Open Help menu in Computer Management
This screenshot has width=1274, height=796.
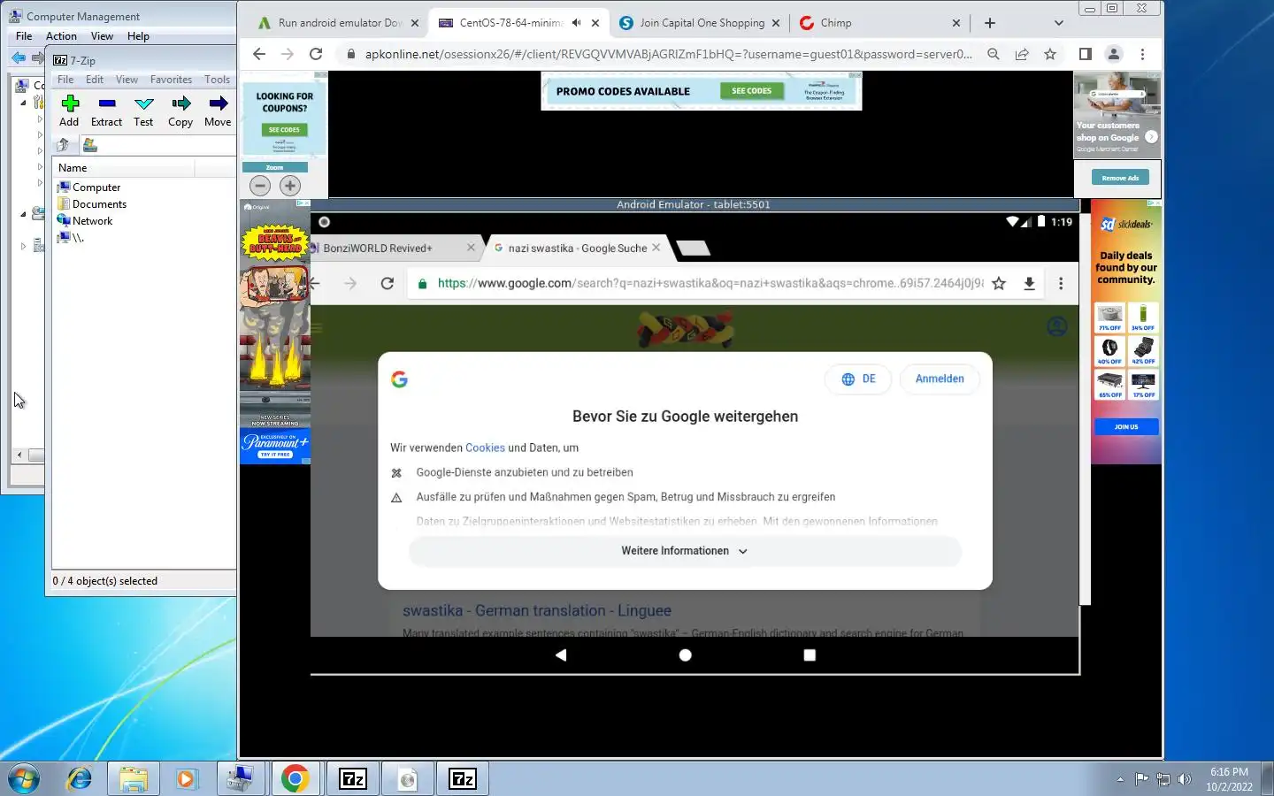[138, 36]
